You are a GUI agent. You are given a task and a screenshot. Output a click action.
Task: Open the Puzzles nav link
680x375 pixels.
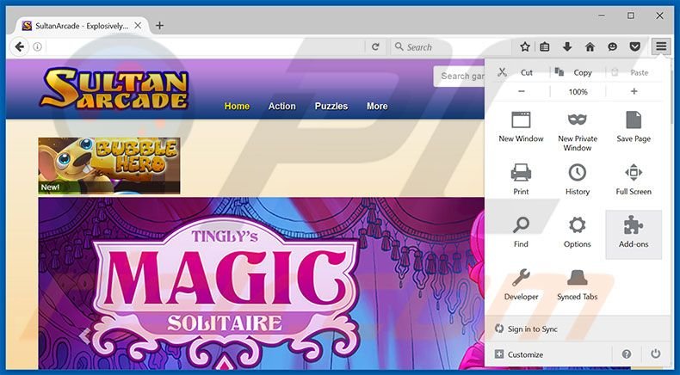pyautogui.click(x=331, y=106)
